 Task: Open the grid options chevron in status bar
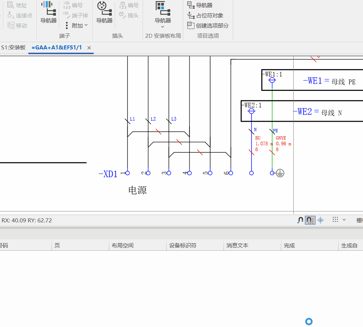tap(343, 220)
